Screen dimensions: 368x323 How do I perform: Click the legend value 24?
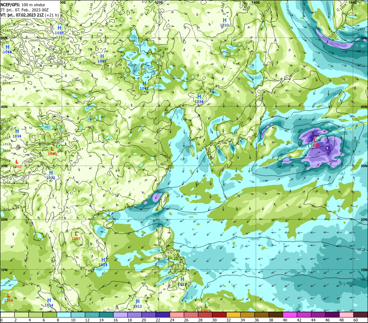(172, 320)
